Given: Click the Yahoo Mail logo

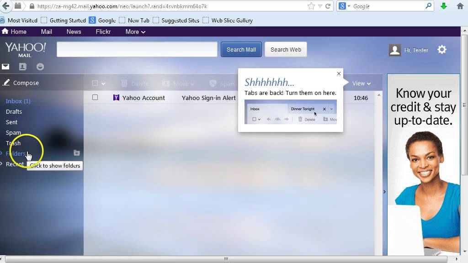Looking at the screenshot, I should pos(26,49).
